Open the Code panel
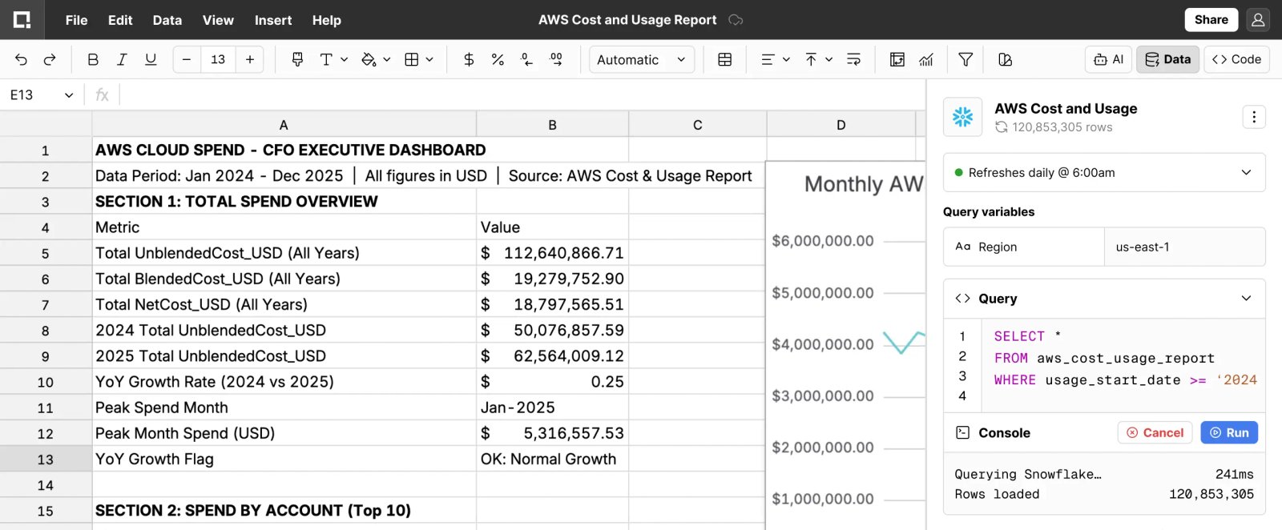 [x=1236, y=59]
